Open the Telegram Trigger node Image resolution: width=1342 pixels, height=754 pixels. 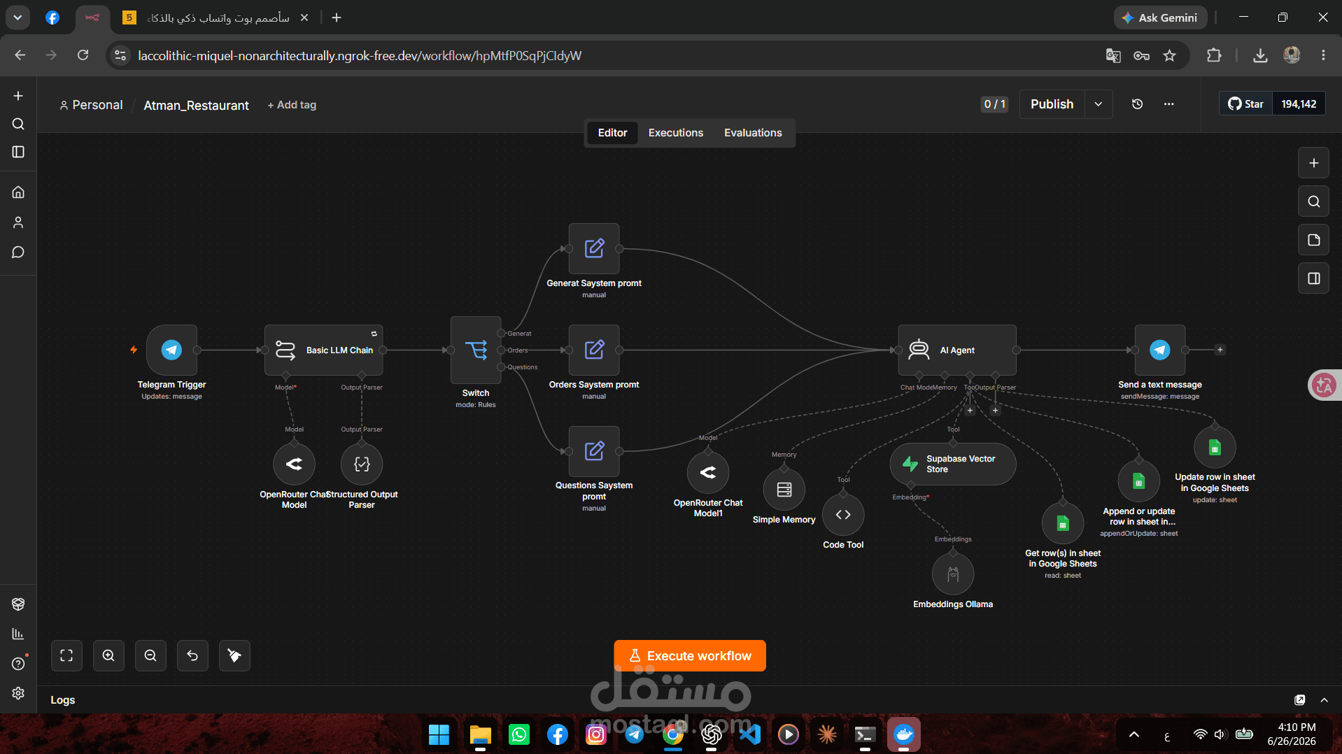171,350
